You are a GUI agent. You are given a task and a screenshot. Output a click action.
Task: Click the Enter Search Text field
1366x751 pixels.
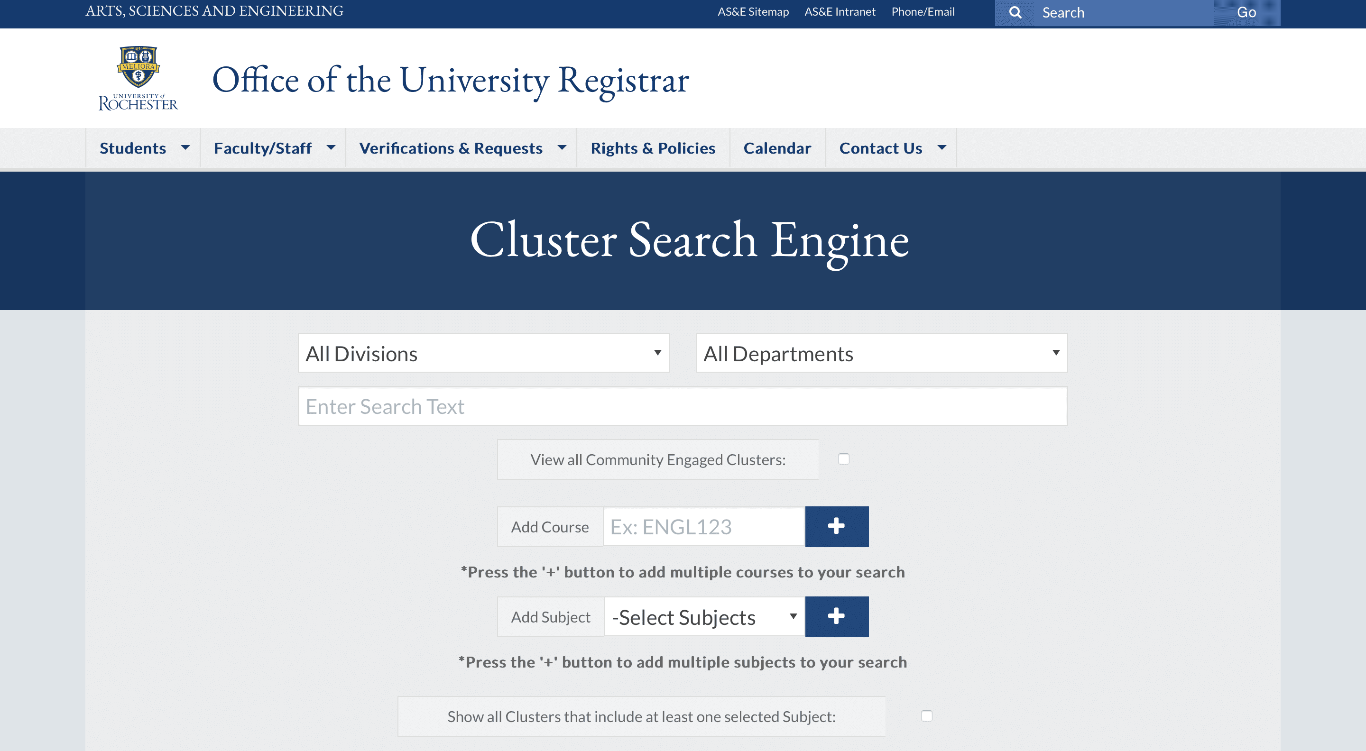click(683, 406)
